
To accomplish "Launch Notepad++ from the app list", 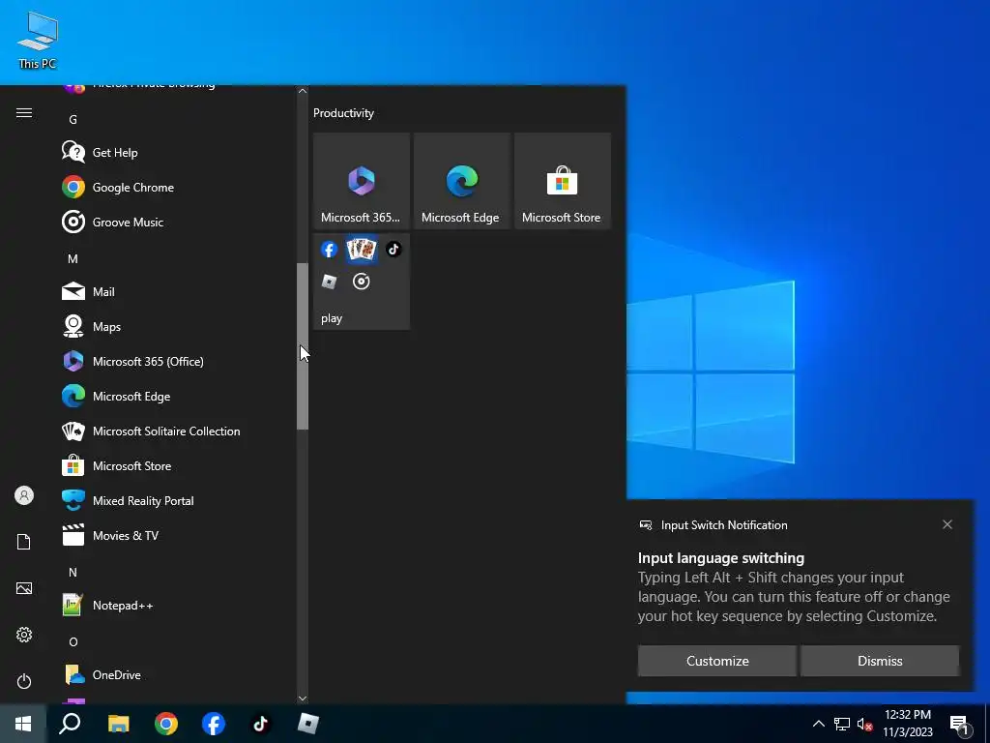I will pos(177,605).
